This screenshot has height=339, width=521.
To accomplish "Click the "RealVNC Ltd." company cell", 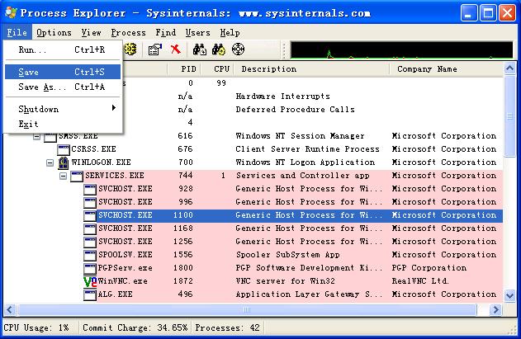I will (420, 281).
